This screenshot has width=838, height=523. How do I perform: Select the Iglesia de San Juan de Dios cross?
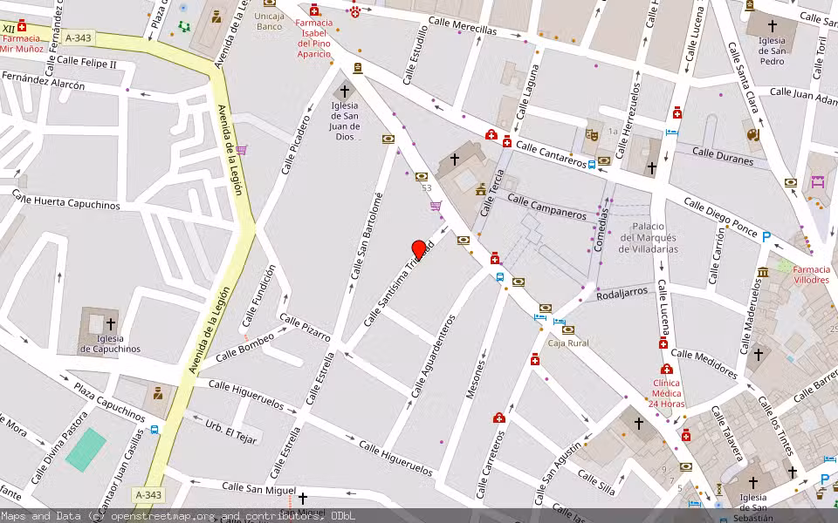pos(345,92)
